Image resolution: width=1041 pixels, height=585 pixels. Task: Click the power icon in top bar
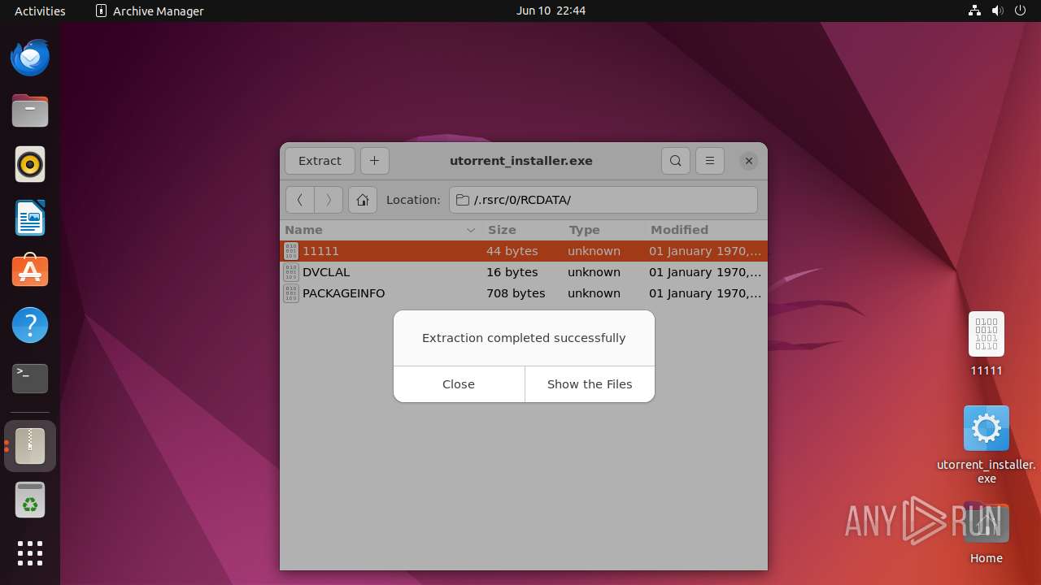pyautogui.click(x=1021, y=11)
